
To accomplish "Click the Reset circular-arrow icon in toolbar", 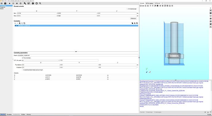I will [20, 3].
